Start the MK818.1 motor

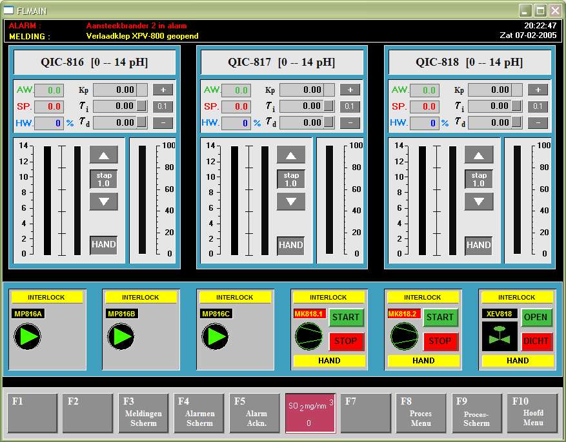click(346, 317)
